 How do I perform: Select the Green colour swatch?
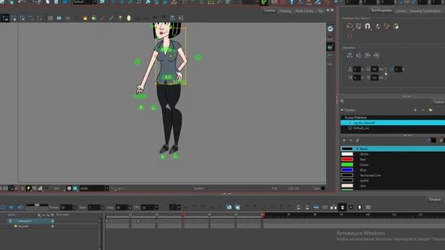[x=347, y=165]
